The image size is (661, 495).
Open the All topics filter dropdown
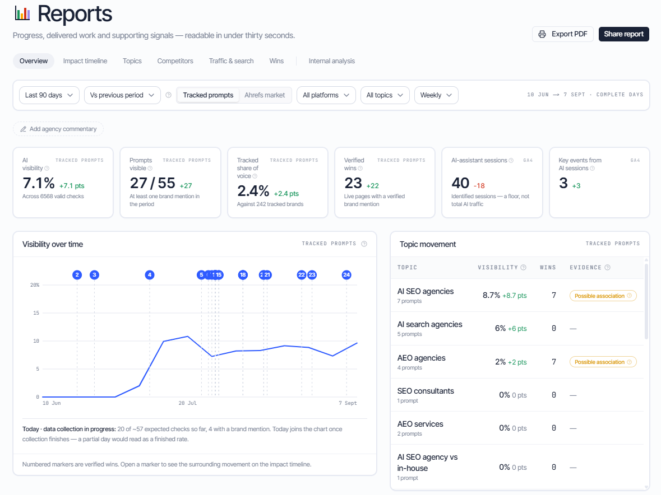coord(385,95)
